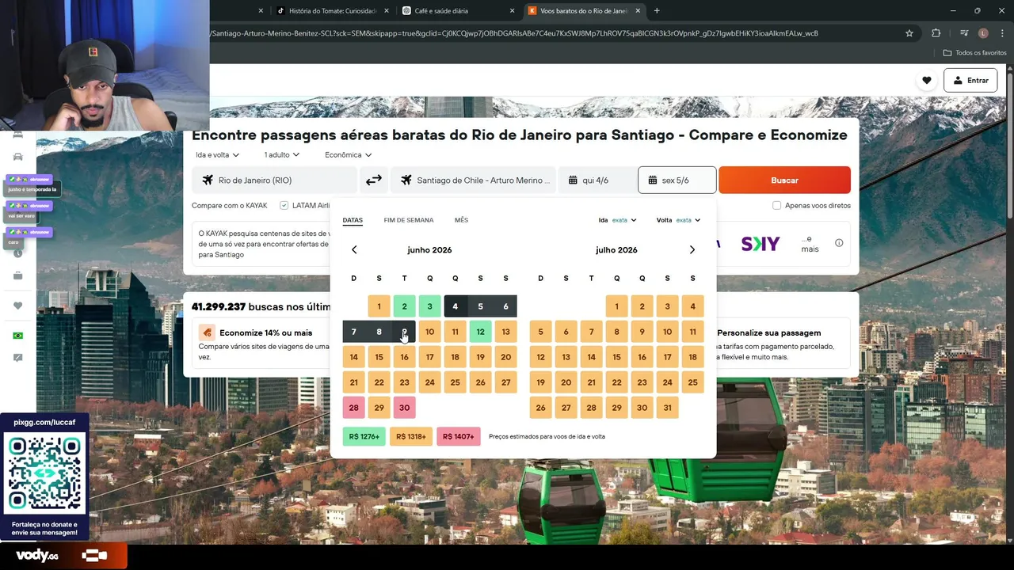Switch to 'Café e saúde diária' browser tab
Image resolution: width=1014 pixels, height=570 pixels.
point(457,11)
